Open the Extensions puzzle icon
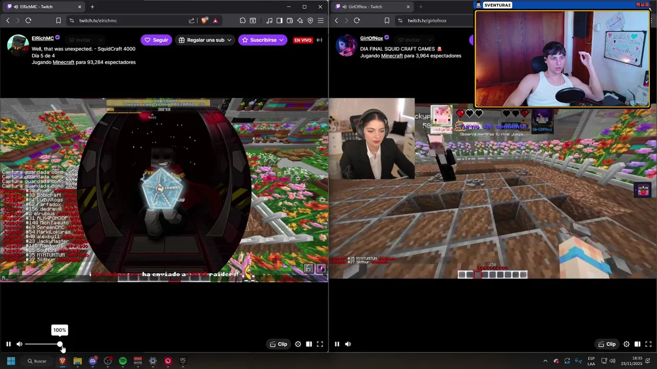This screenshot has height=369, width=657. 243,20
